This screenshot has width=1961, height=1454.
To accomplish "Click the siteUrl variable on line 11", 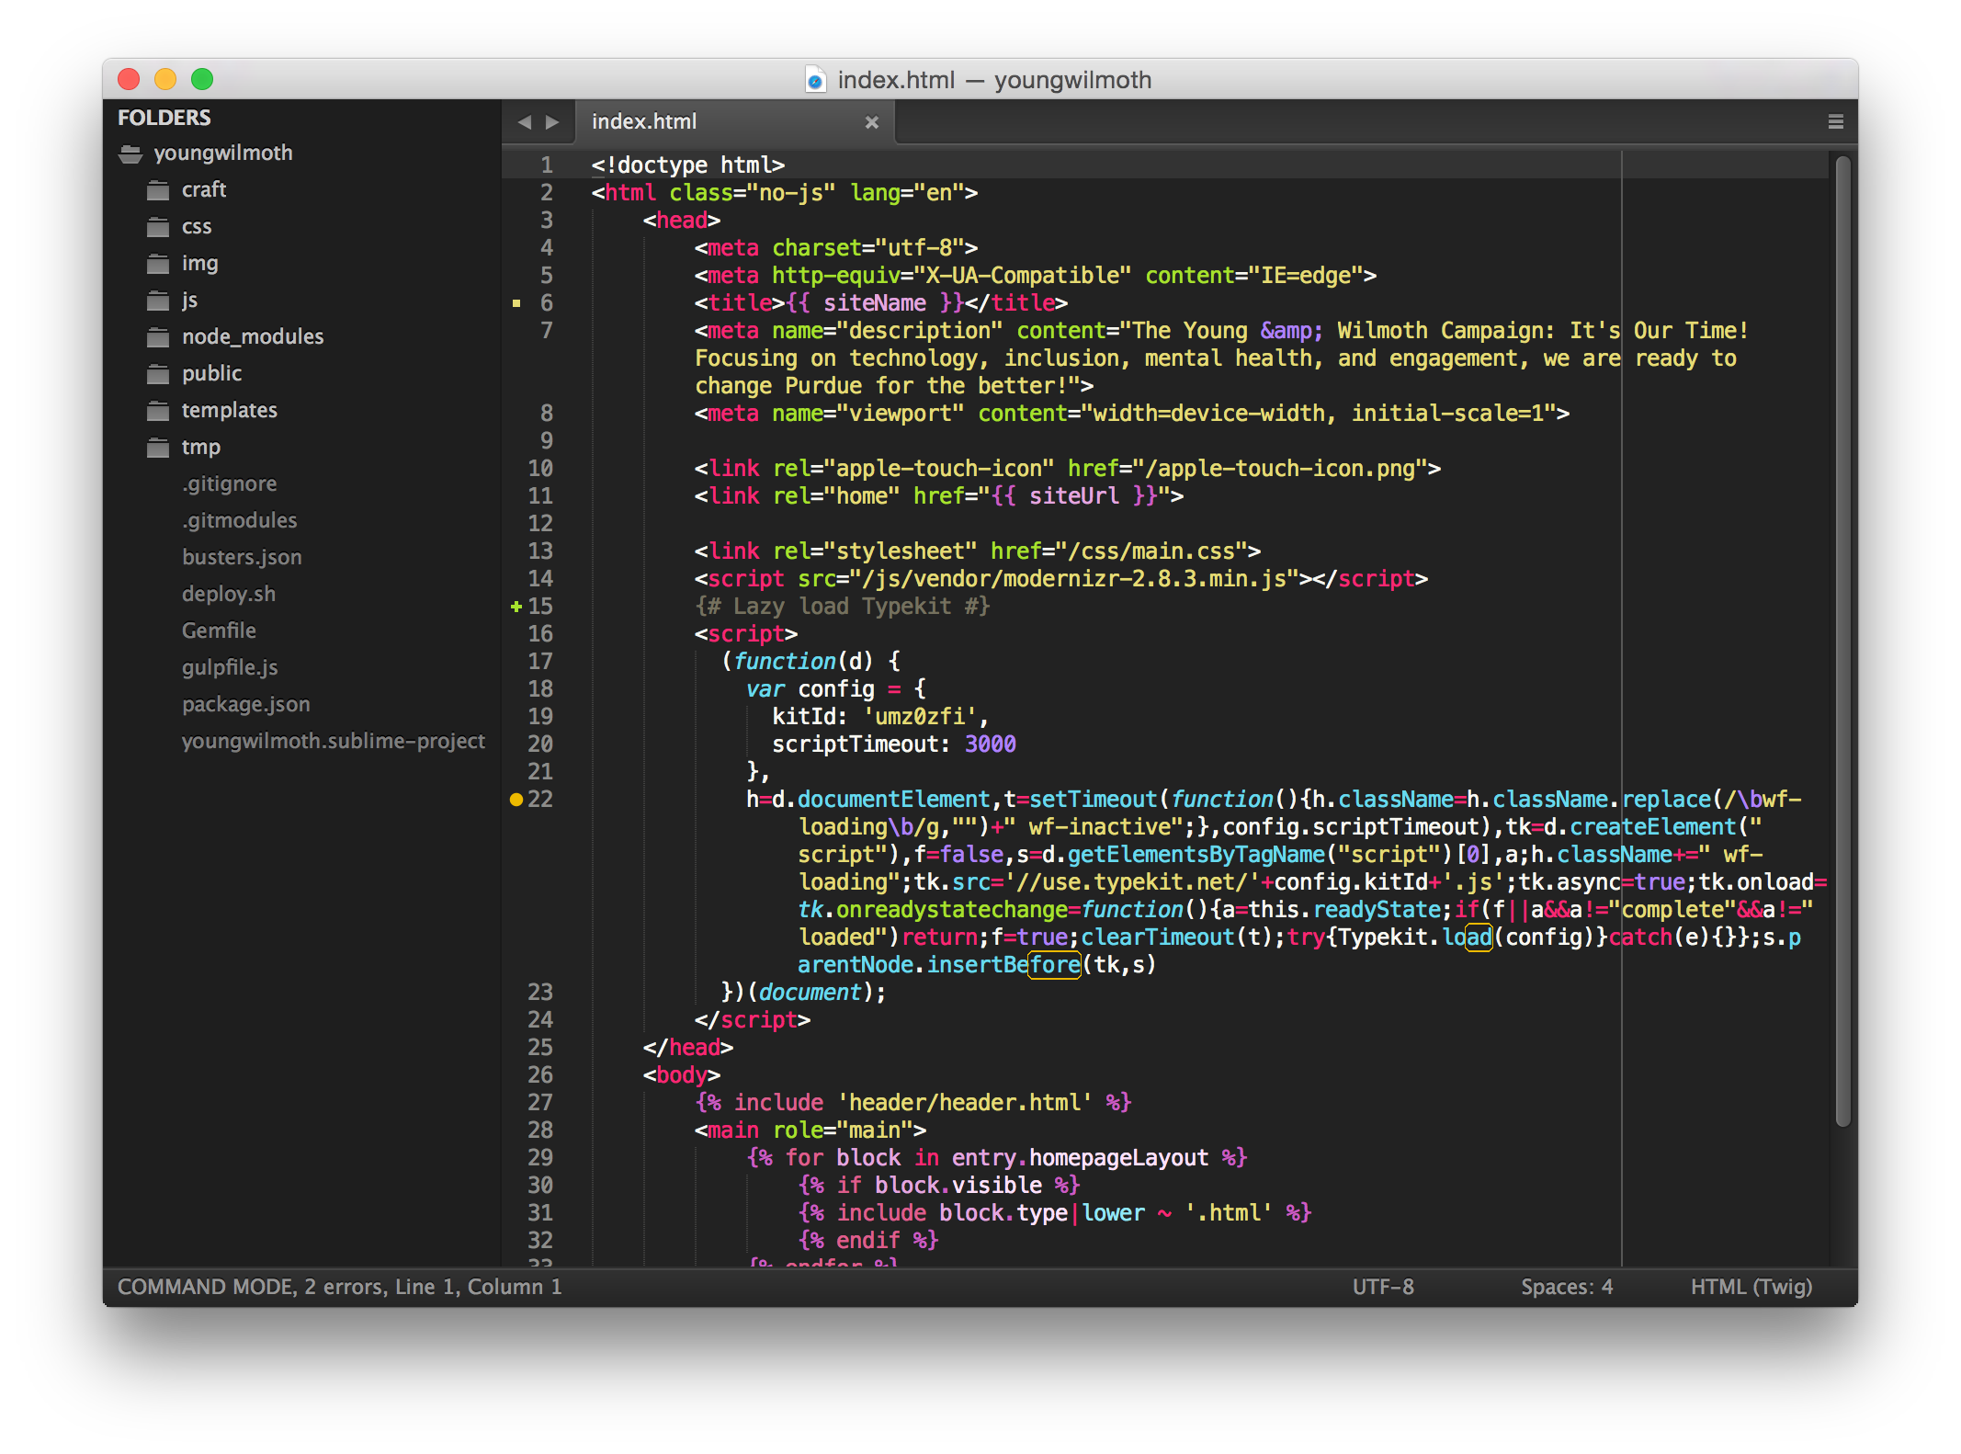I will pyautogui.click(x=1073, y=496).
